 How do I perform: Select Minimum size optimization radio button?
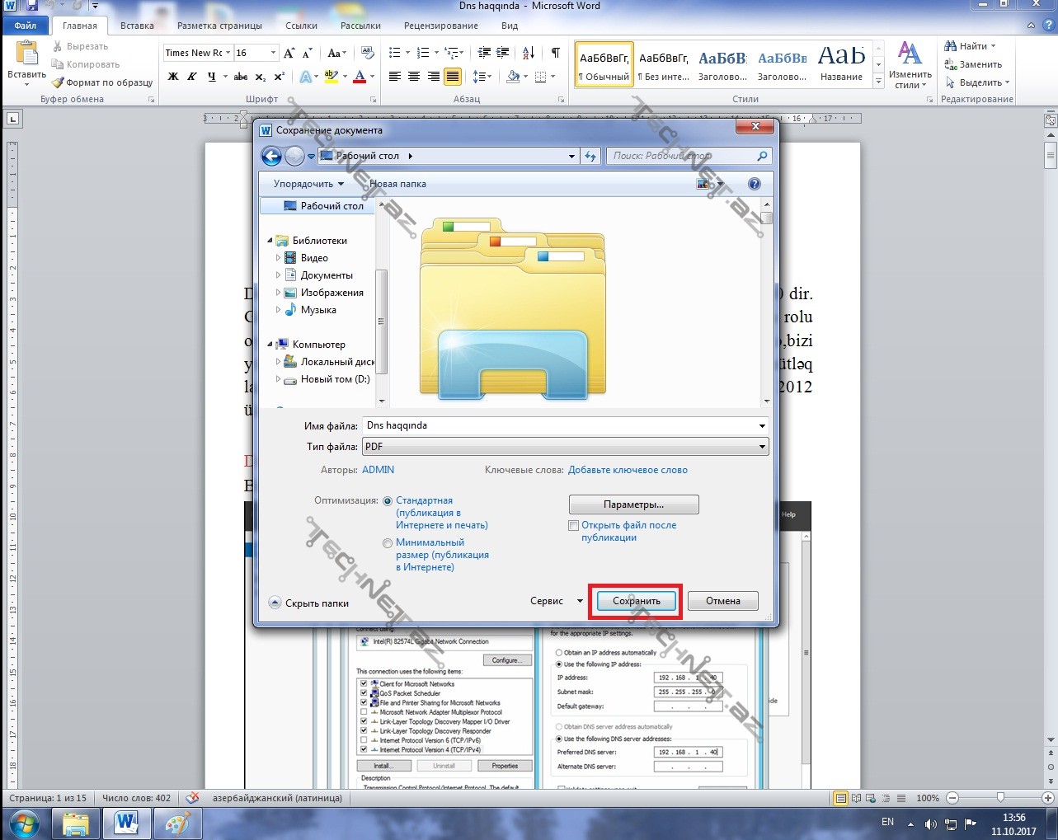388,543
